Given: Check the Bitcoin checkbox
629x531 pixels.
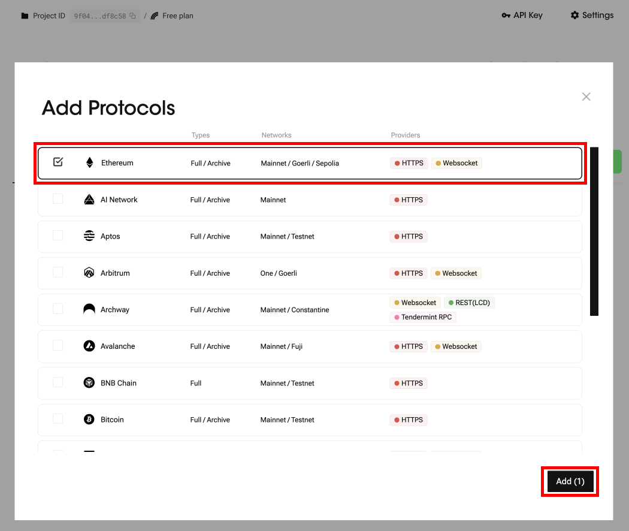Looking at the screenshot, I should pyautogui.click(x=58, y=418).
